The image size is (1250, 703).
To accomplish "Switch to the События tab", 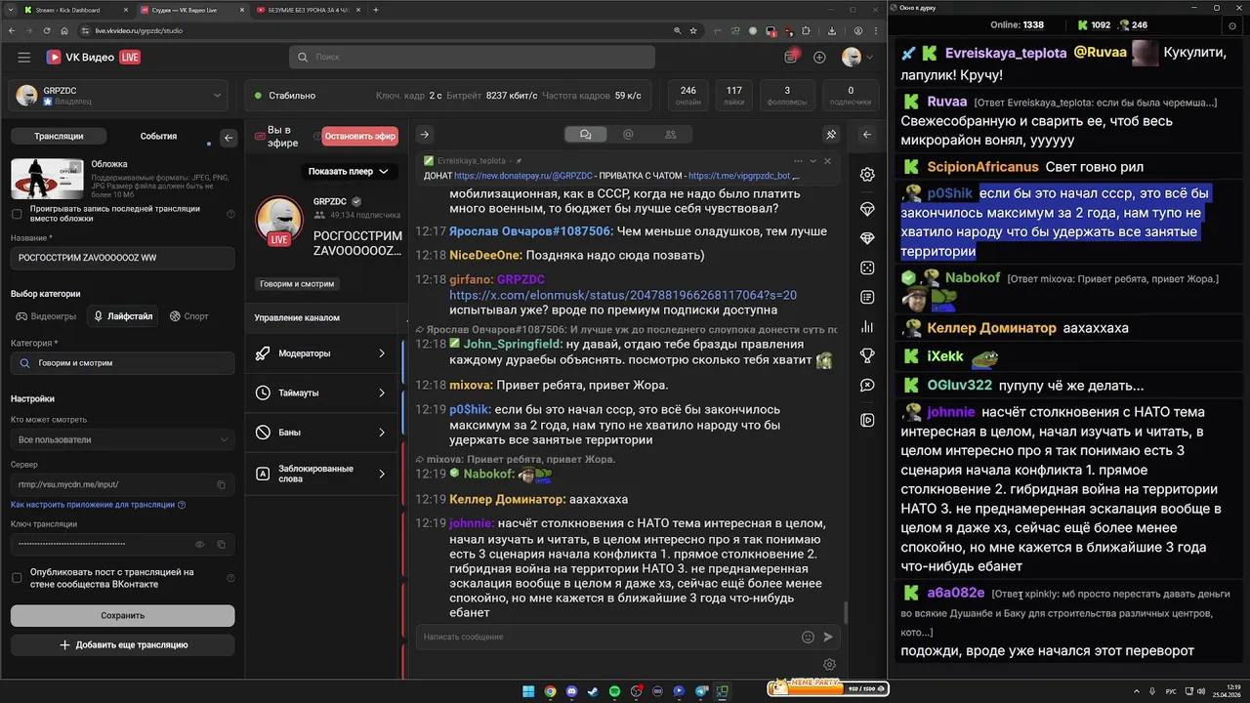I will (x=158, y=137).
